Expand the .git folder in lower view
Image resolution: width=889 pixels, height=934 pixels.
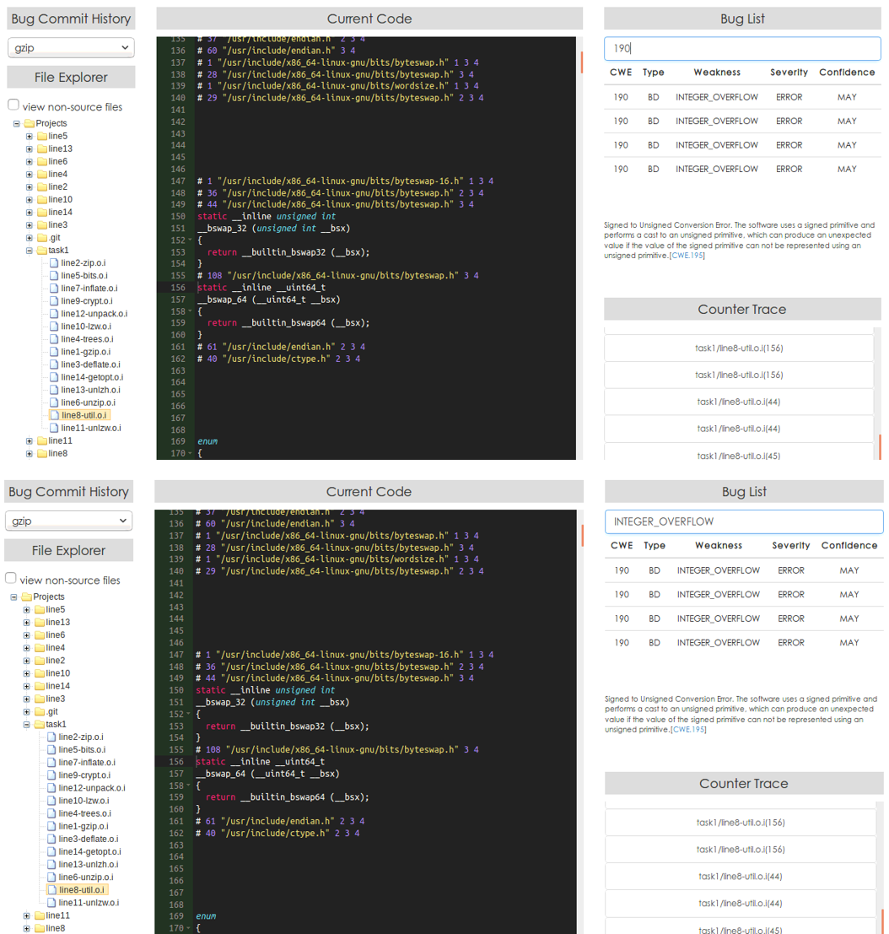[x=27, y=712]
